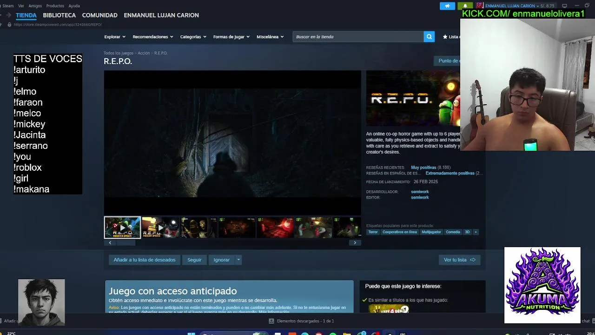
Task: Click Añadir a tu lista de deseados
Action: pyautogui.click(x=145, y=260)
